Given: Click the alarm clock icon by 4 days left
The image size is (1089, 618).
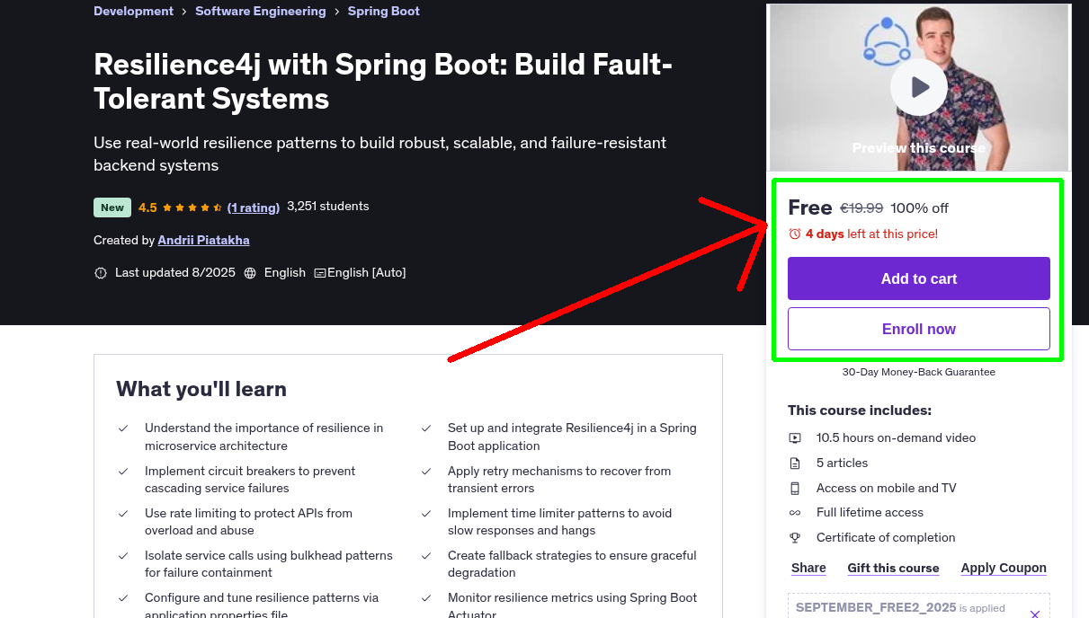Looking at the screenshot, I should 794,234.
